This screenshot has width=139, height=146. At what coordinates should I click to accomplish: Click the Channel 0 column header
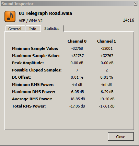[77, 41]
